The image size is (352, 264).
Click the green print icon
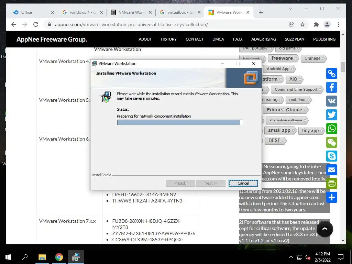[x=332, y=184]
